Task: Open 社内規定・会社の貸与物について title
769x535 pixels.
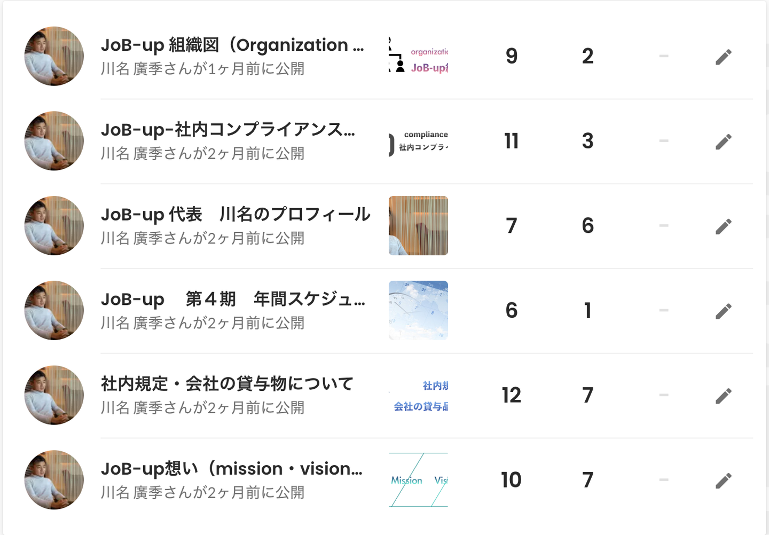Action: pyautogui.click(x=227, y=384)
